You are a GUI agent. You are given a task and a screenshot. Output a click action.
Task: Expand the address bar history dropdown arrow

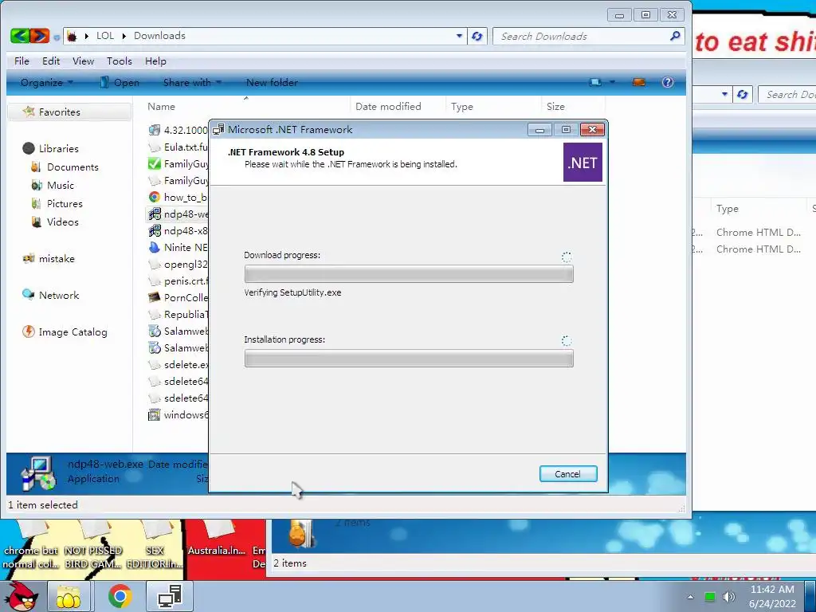pos(459,36)
